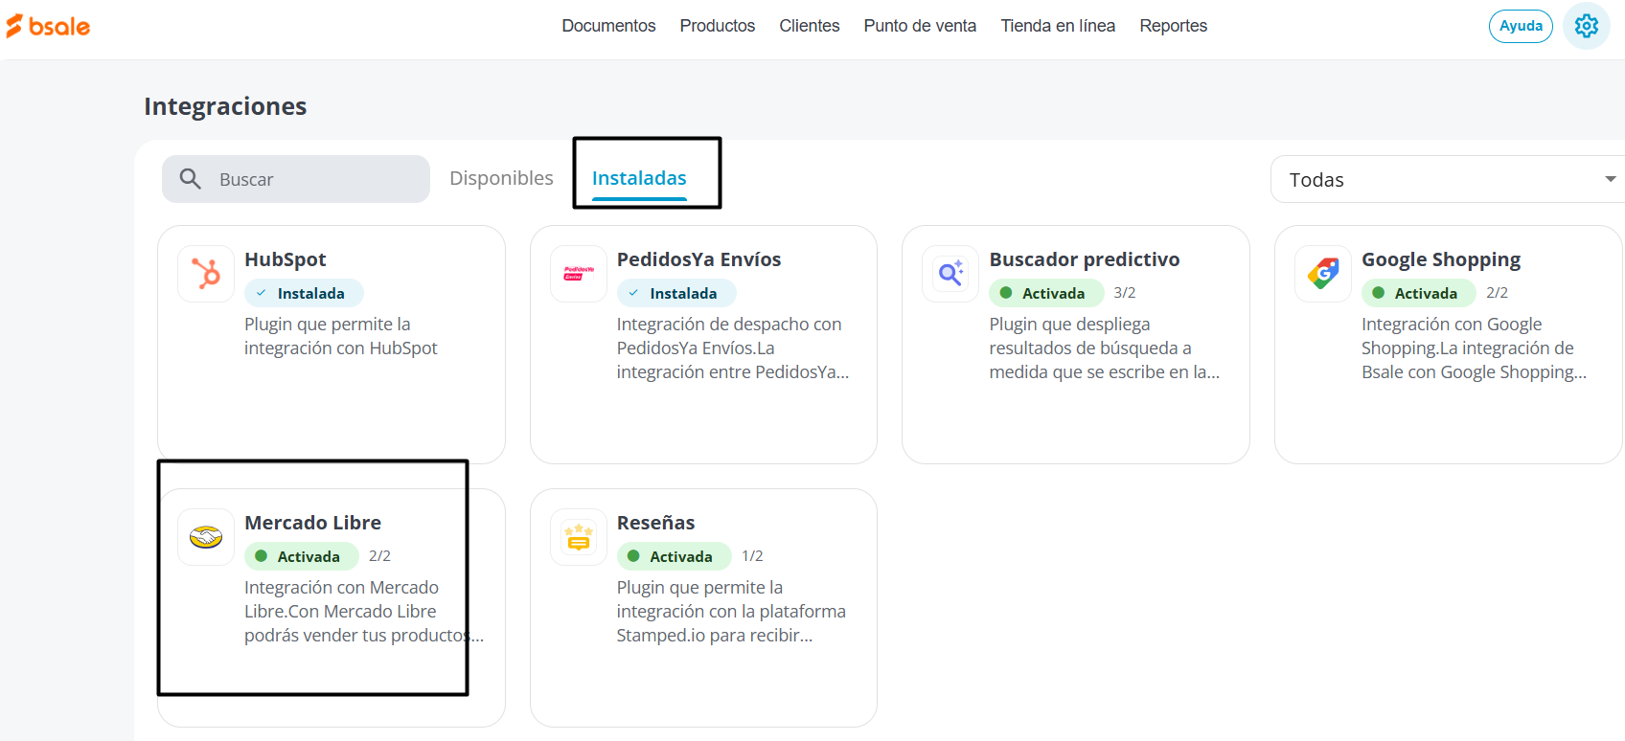Open the Documentos menu
Viewport: 1625px width, 741px height.
click(608, 26)
